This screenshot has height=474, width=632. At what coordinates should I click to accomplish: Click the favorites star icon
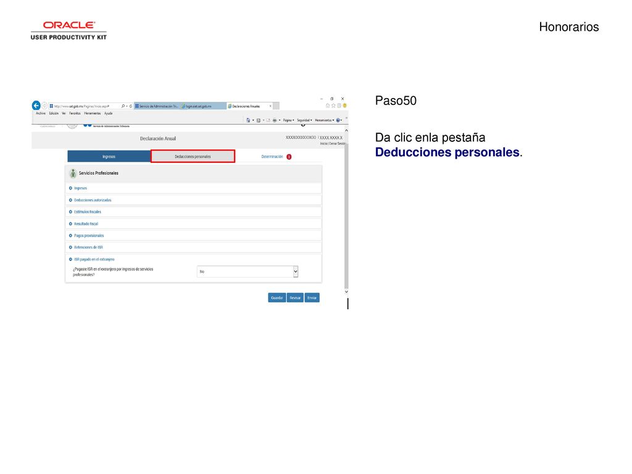(x=333, y=106)
